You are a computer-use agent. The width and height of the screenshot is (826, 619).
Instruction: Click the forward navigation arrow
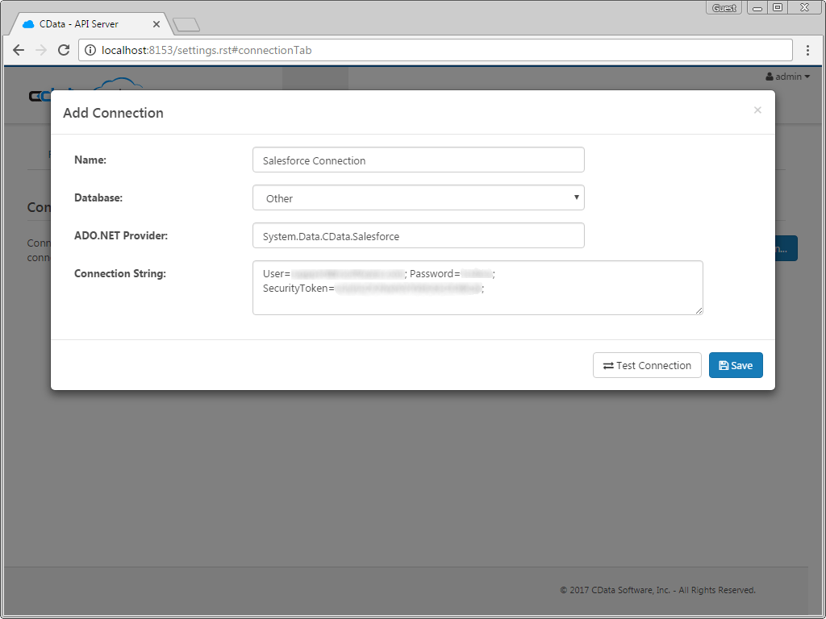(41, 50)
